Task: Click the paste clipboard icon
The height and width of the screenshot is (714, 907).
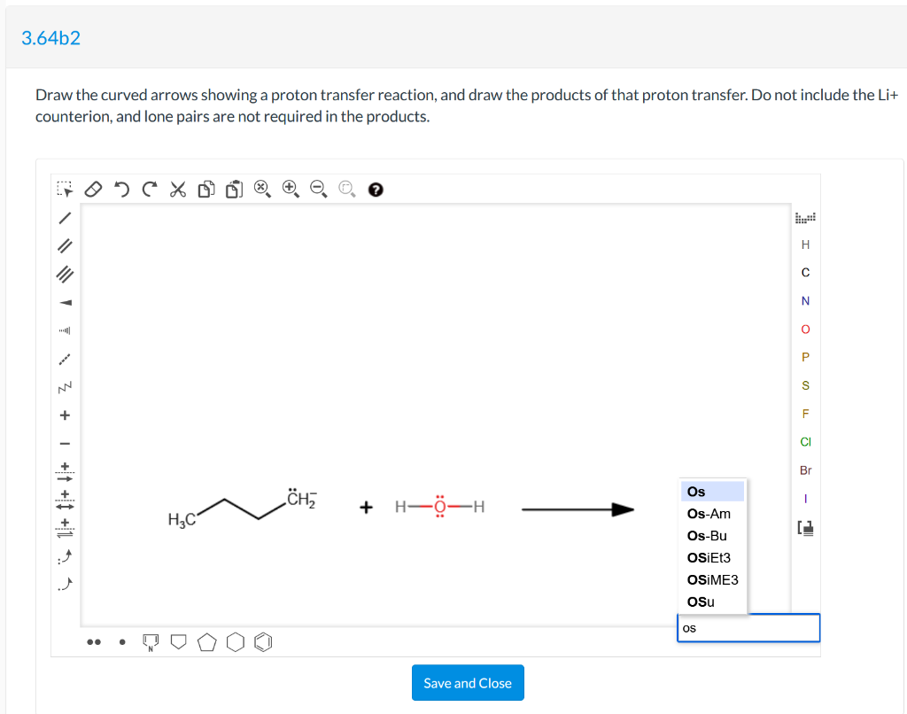Action: pyautogui.click(x=233, y=189)
